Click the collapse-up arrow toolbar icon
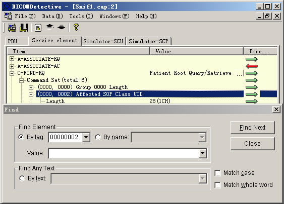 pos(49,27)
